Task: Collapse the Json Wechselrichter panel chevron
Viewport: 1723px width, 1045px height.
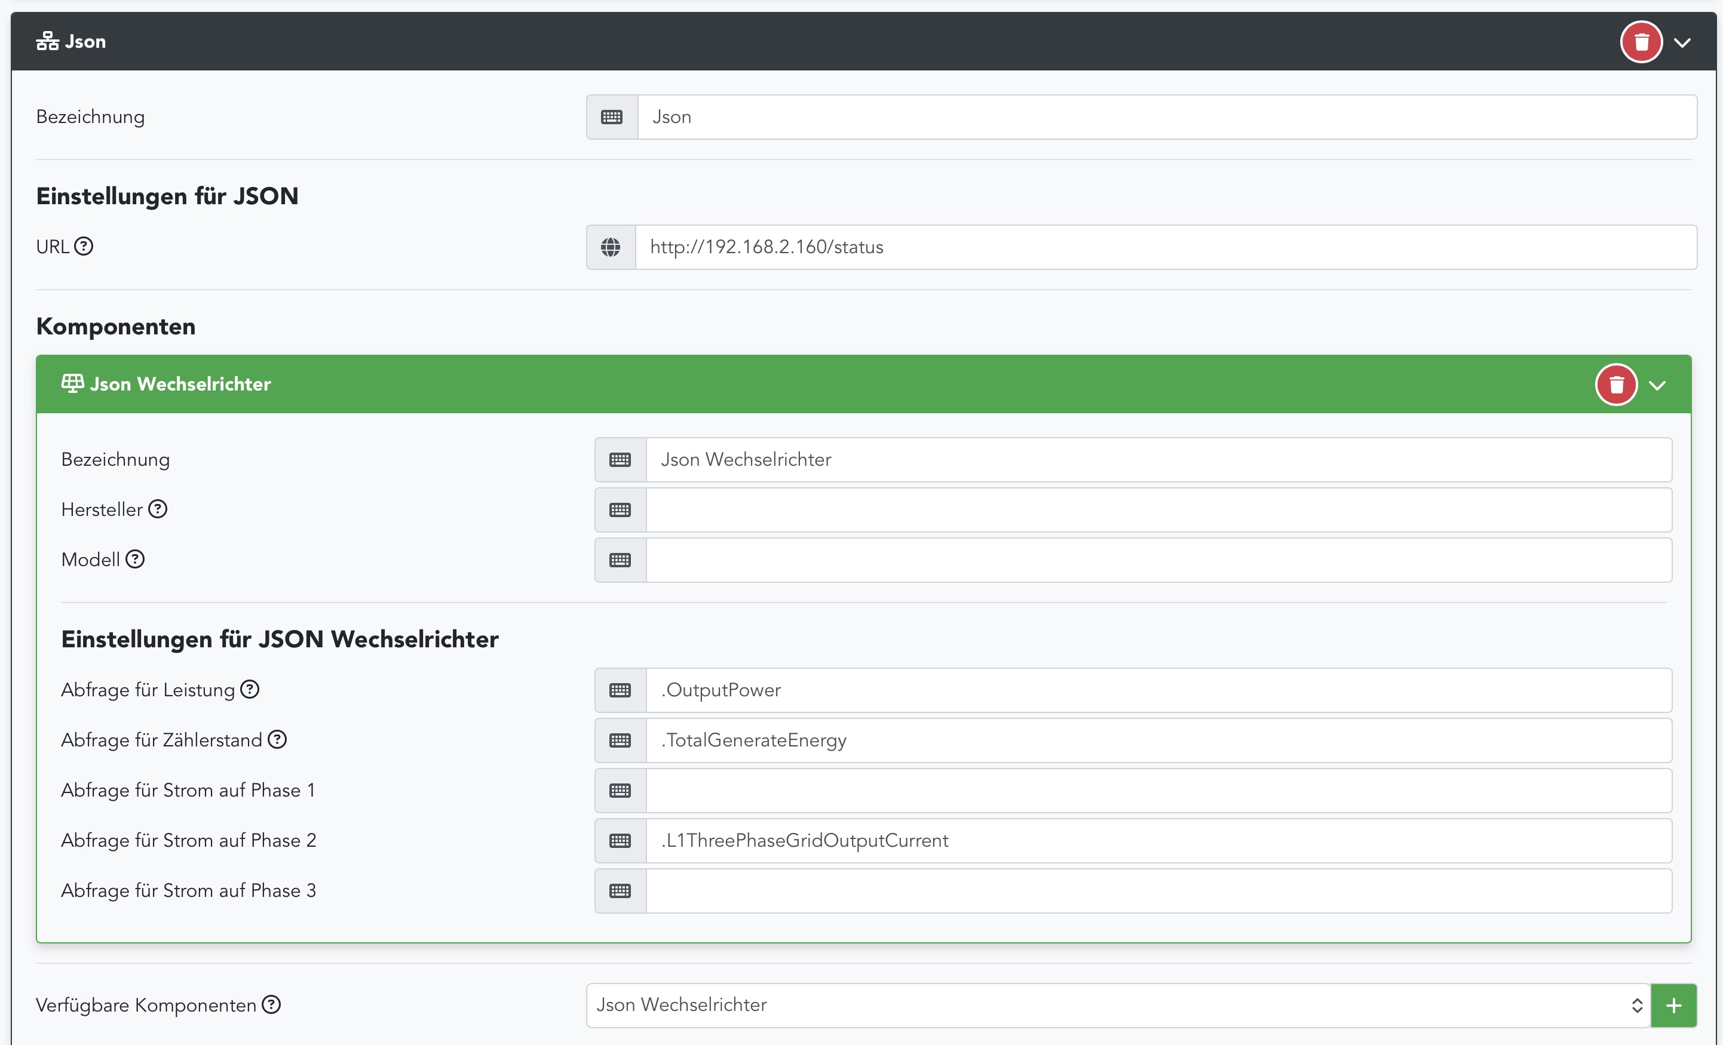Action: point(1657,385)
